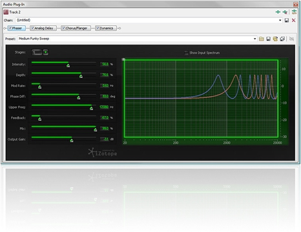
Task: Toggle the Chorus/Flanger checkbox
Action: pos(64,28)
